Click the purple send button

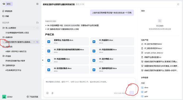click(132, 93)
